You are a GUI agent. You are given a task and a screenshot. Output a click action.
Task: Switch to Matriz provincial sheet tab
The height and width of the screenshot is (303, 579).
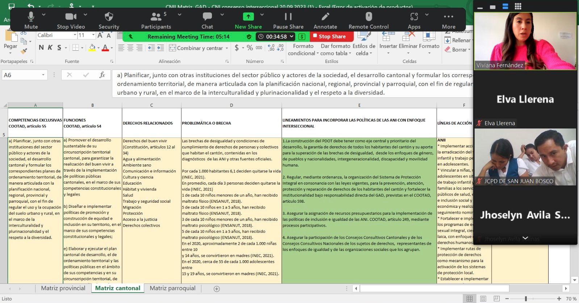[63, 288]
